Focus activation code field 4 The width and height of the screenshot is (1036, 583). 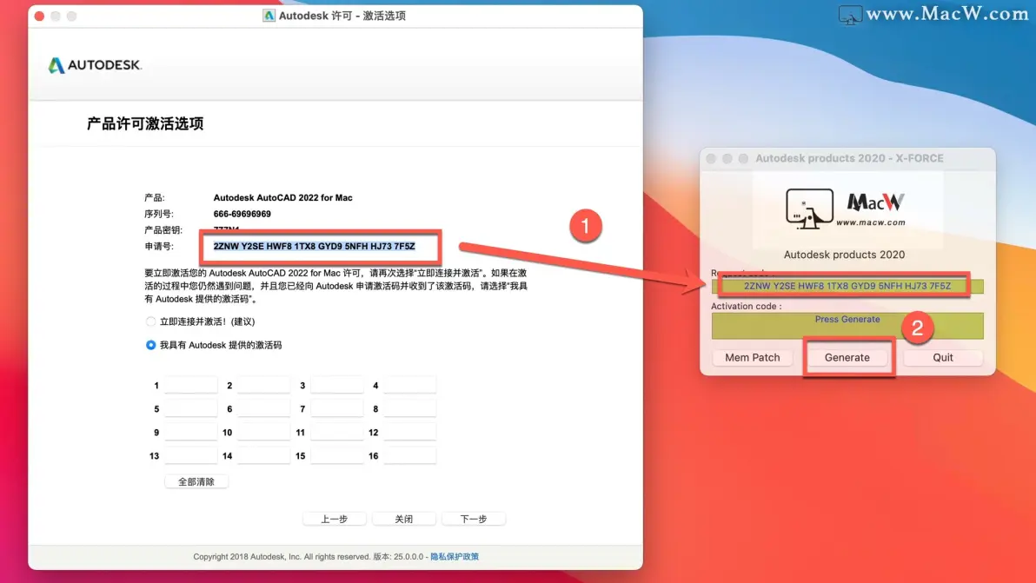[x=409, y=385]
